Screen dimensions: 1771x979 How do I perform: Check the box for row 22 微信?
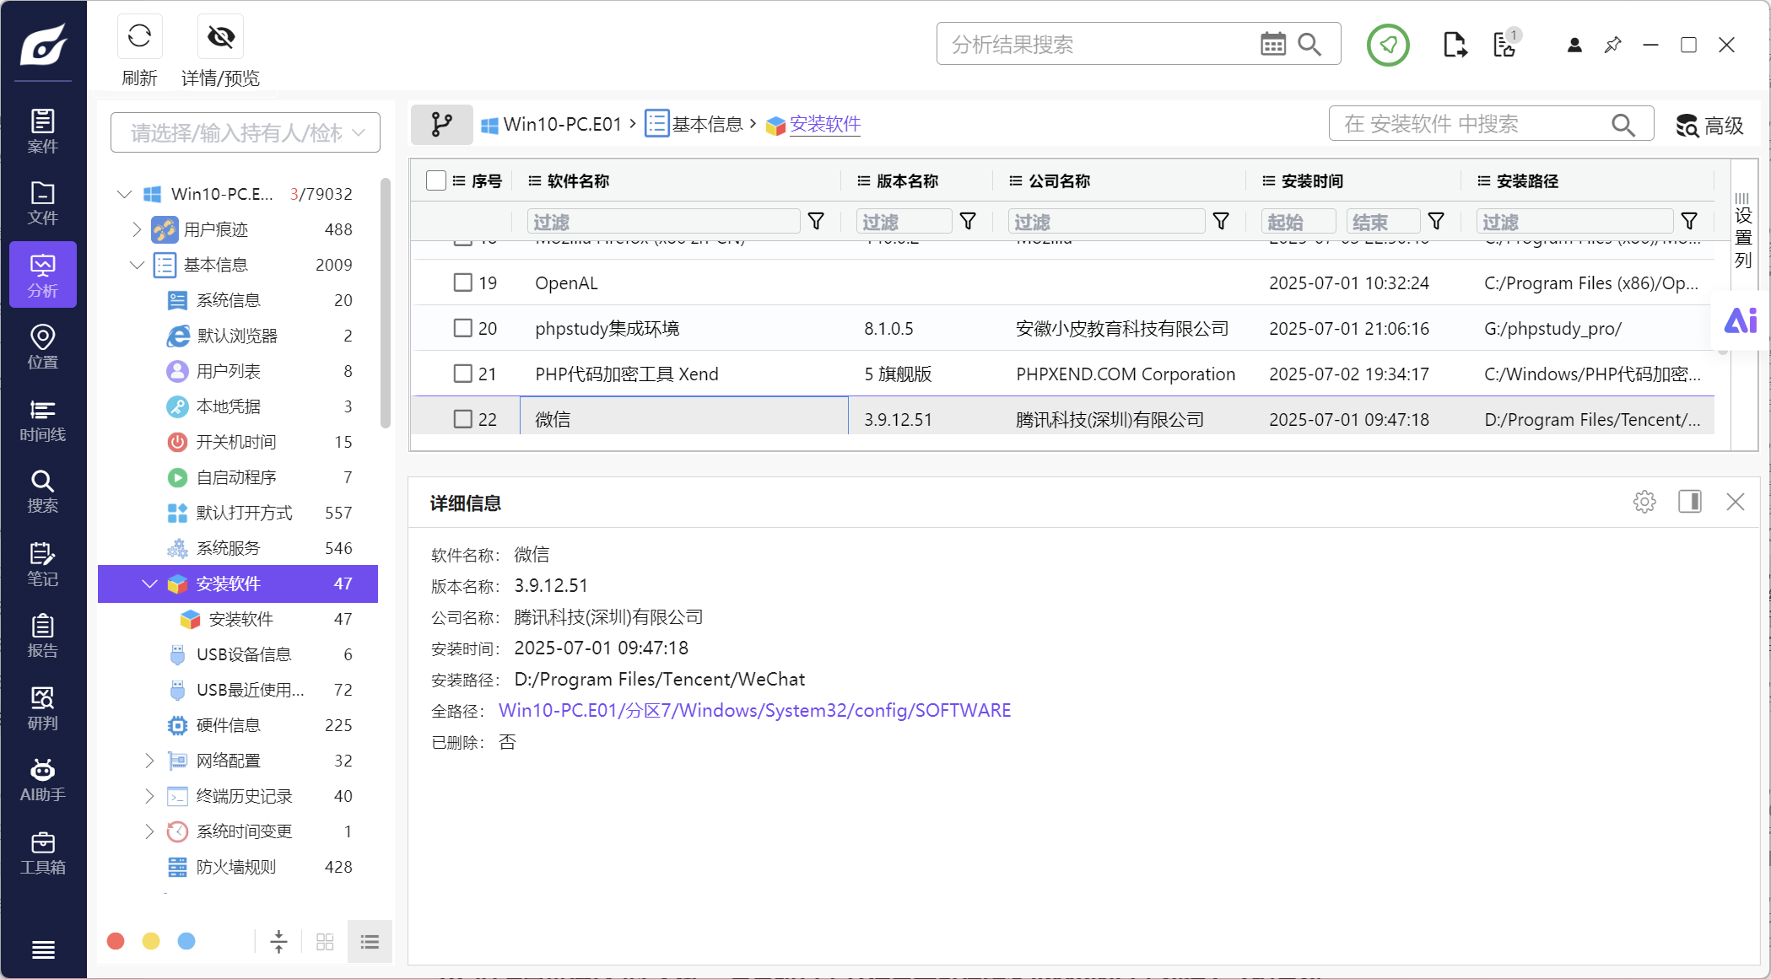[x=463, y=419]
